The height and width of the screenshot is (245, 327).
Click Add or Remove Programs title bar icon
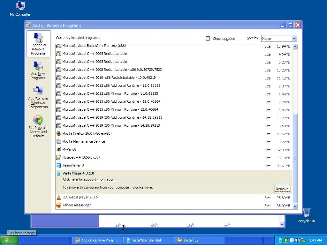[x=28, y=25]
